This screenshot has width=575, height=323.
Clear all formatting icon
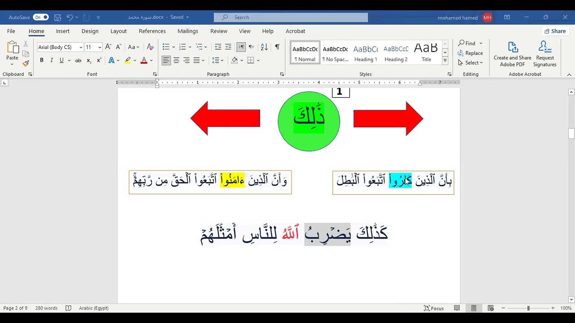[150, 47]
